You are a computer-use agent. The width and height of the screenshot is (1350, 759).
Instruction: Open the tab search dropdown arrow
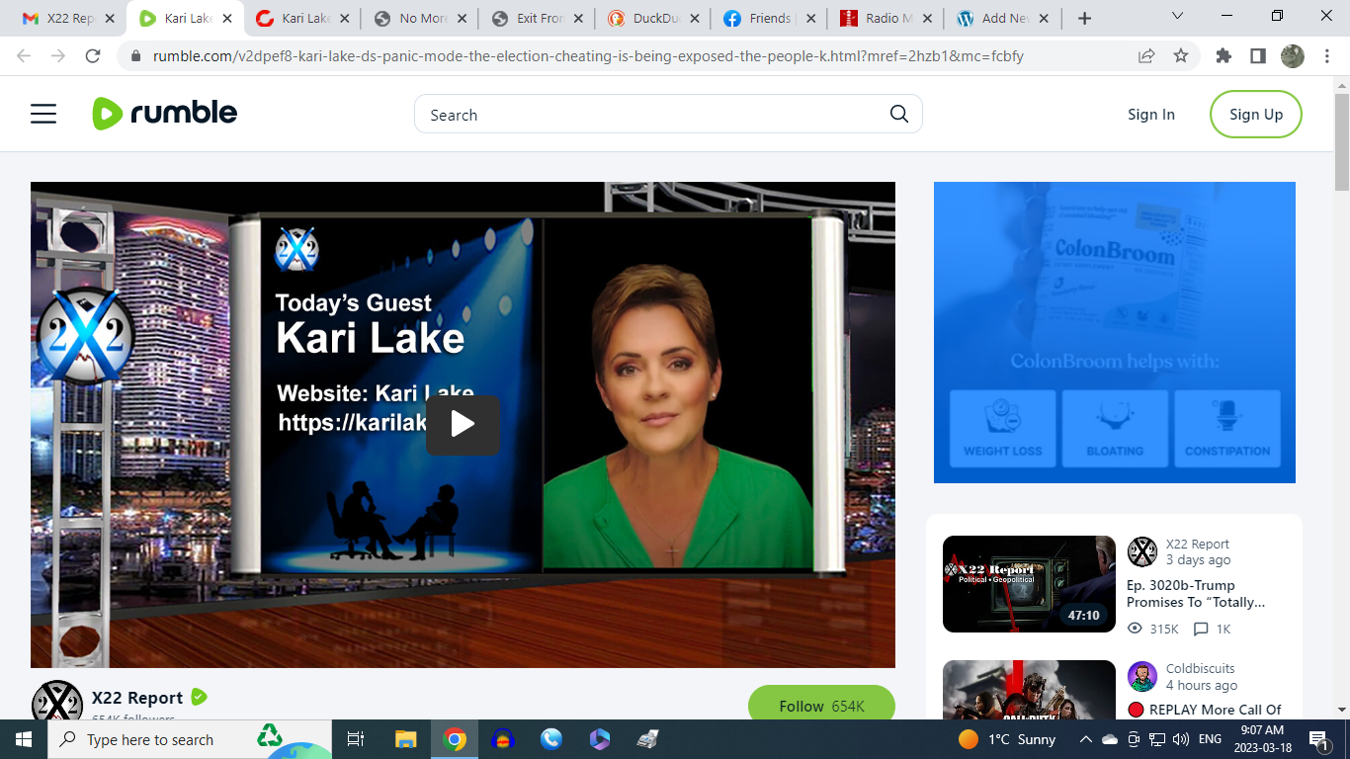tap(1177, 17)
